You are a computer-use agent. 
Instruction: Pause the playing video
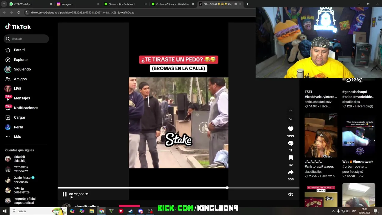(64, 194)
